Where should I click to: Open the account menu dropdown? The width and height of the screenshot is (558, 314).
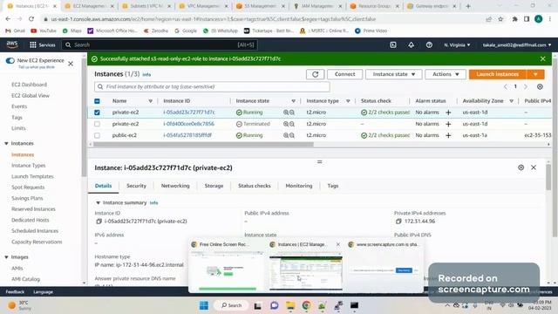point(517,44)
